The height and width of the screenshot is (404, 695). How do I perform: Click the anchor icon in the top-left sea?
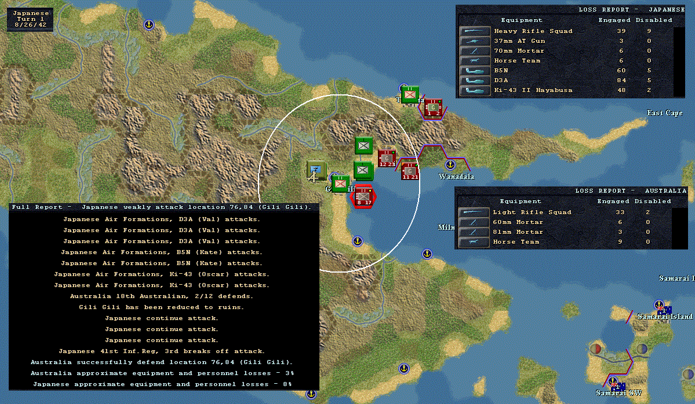click(x=149, y=25)
